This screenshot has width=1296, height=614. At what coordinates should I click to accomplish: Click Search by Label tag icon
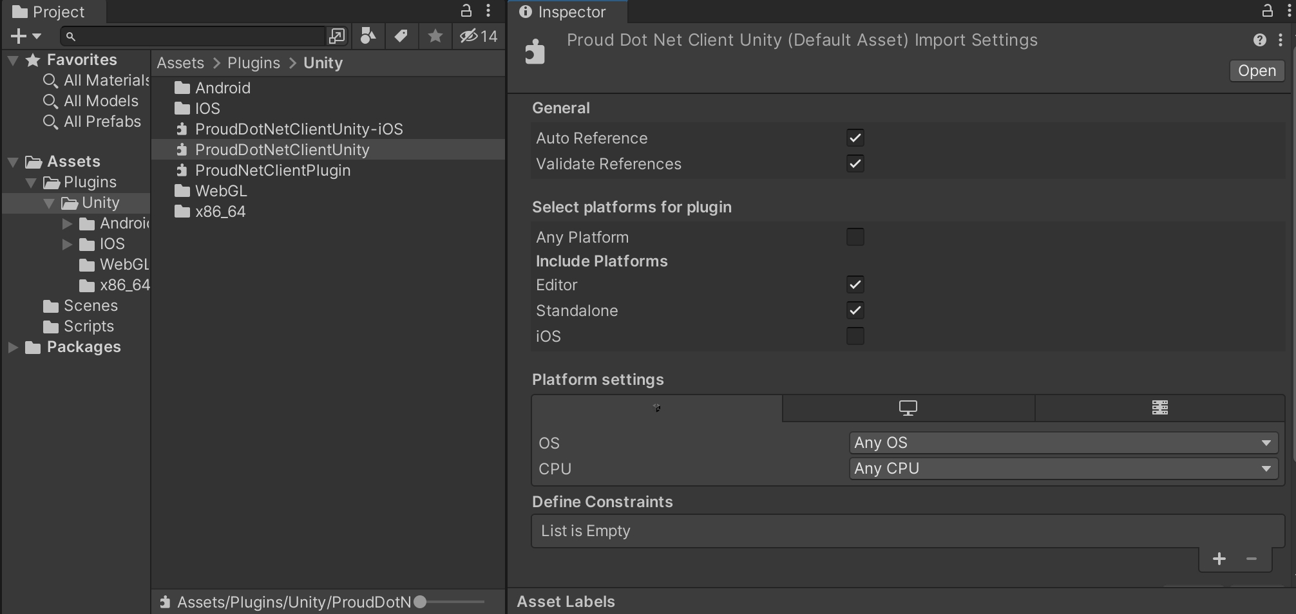pyautogui.click(x=401, y=36)
